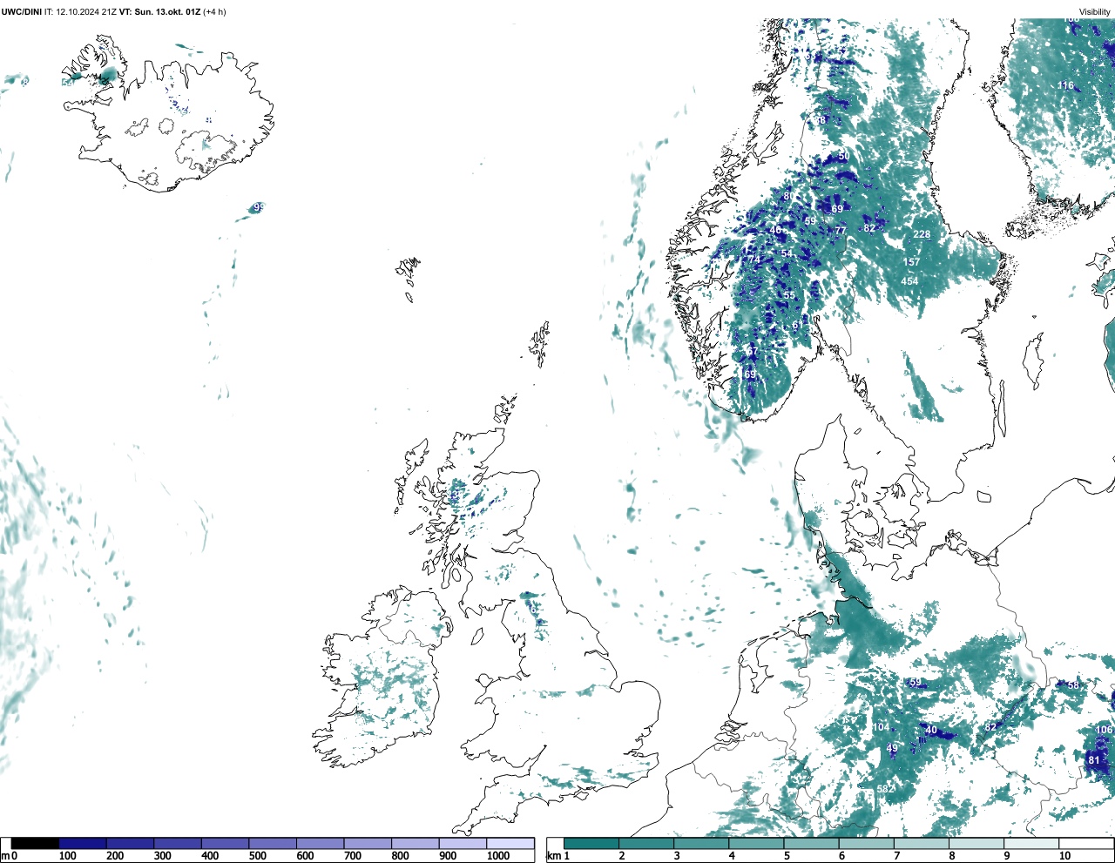Click the '582' visibility value over Germany
1115x863 pixels.
tap(886, 789)
